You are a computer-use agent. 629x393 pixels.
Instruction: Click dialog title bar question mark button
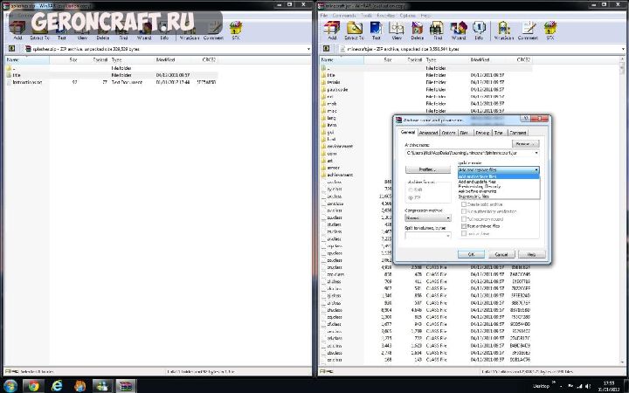(x=525, y=119)
